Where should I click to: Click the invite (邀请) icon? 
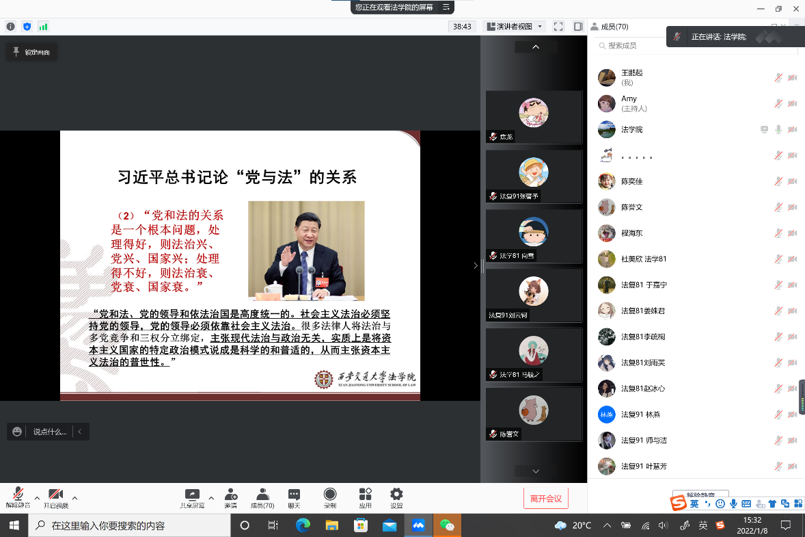(231, 497)
